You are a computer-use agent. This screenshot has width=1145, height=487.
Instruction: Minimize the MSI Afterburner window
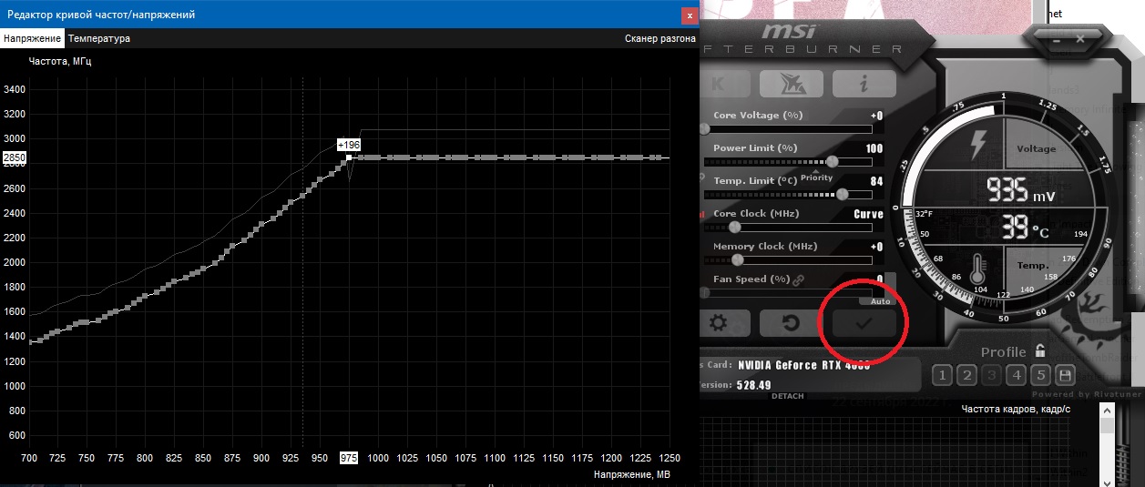point(1055,40)
